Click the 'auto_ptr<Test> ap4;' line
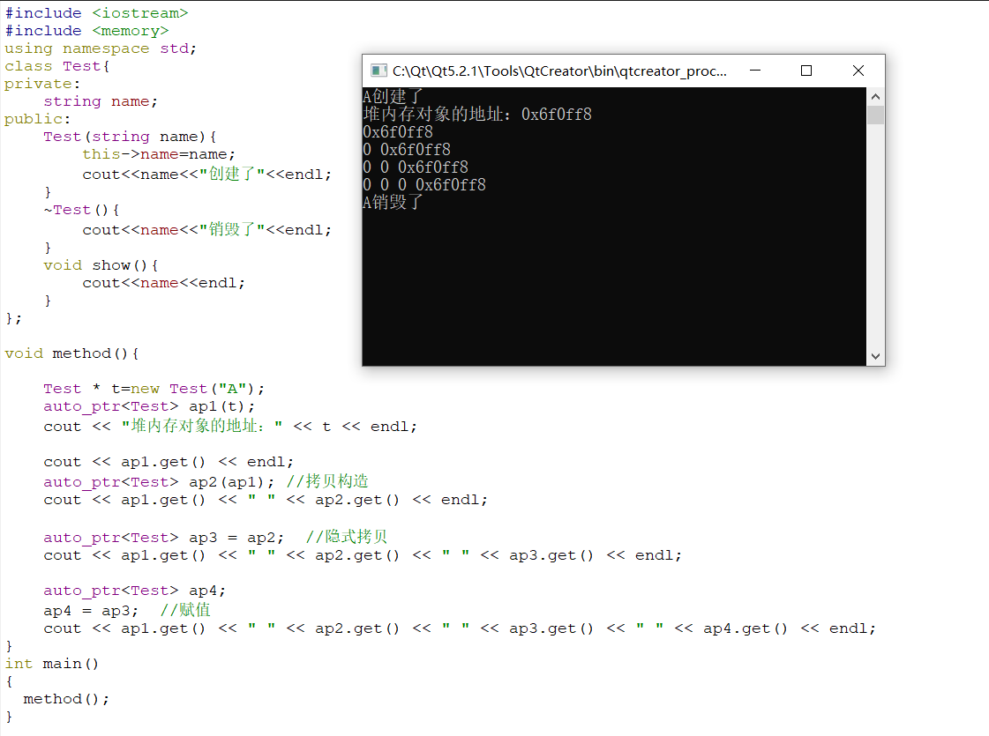Screen dimensions: 989x736 [x=134, y=591]
